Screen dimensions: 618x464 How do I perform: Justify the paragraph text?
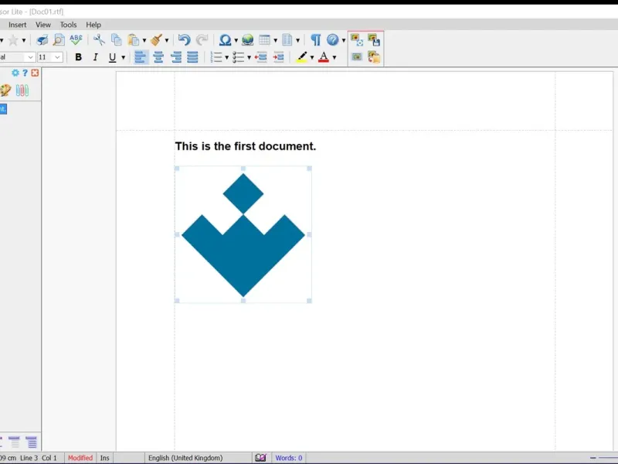coord(192,57)
